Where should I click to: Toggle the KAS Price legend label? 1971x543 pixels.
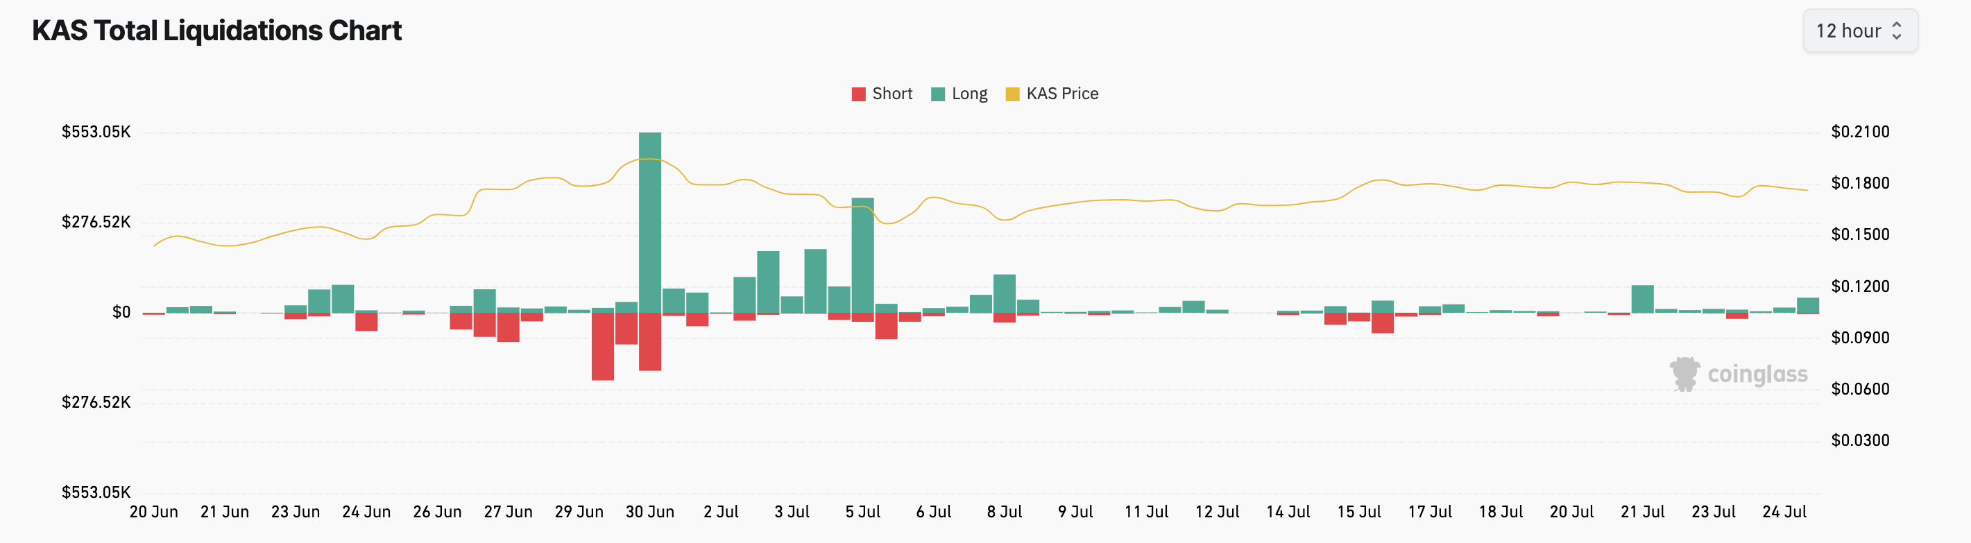(x=1061, y=94)
